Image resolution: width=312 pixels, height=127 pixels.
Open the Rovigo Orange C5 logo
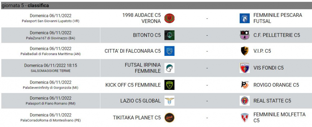coord(245,85)
